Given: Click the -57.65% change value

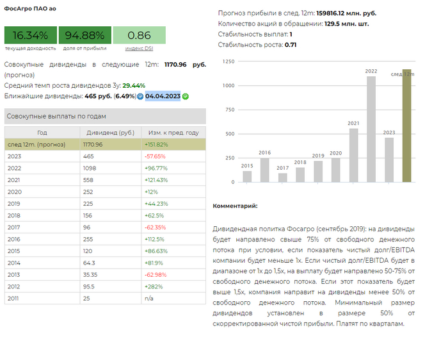Looking at the screenshot, I should 155,156.
